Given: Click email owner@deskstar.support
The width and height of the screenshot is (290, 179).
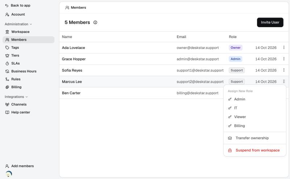Looking at the screenshot, I should (x=198, y=48).
